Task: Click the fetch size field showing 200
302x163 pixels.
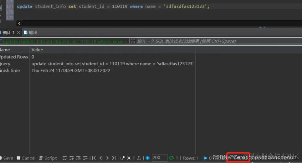Action: point(159,158)
